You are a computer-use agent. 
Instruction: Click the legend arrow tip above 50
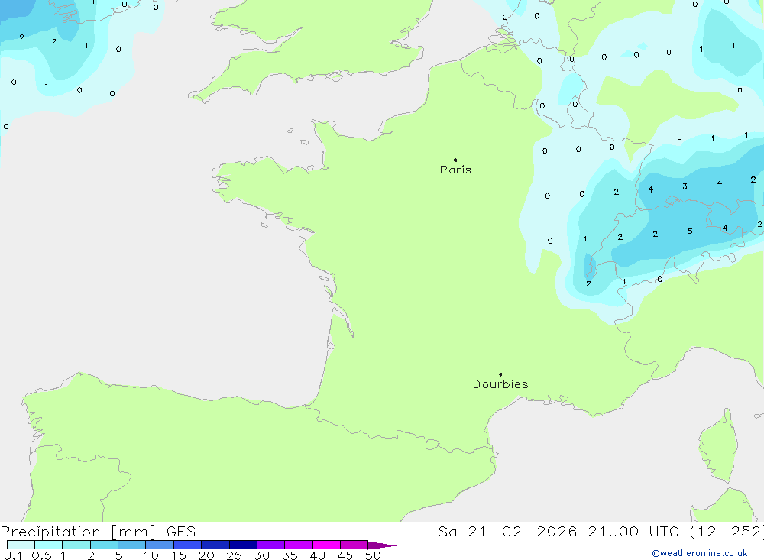[382, 545]
